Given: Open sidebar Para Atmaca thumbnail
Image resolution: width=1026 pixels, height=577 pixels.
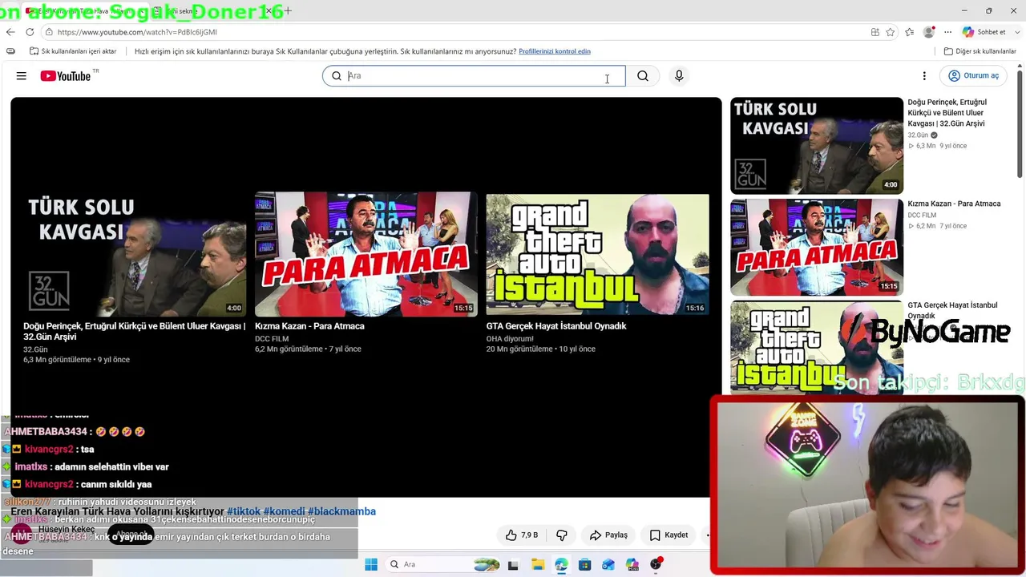Looking at the screenshot, I should coord(817,247).
